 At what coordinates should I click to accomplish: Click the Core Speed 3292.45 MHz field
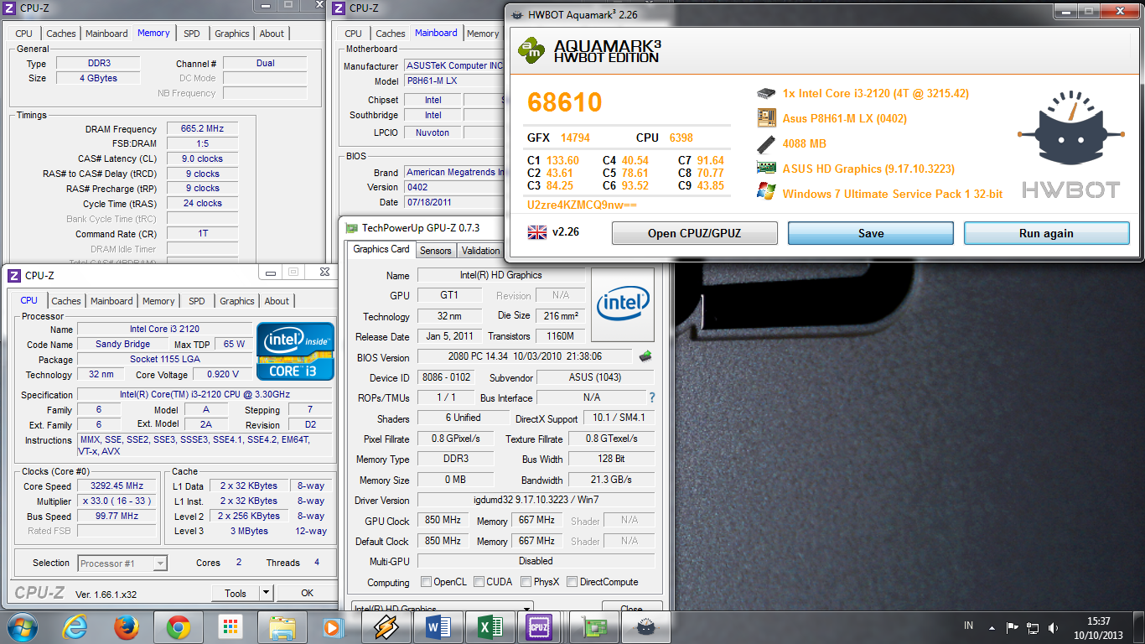117,486
